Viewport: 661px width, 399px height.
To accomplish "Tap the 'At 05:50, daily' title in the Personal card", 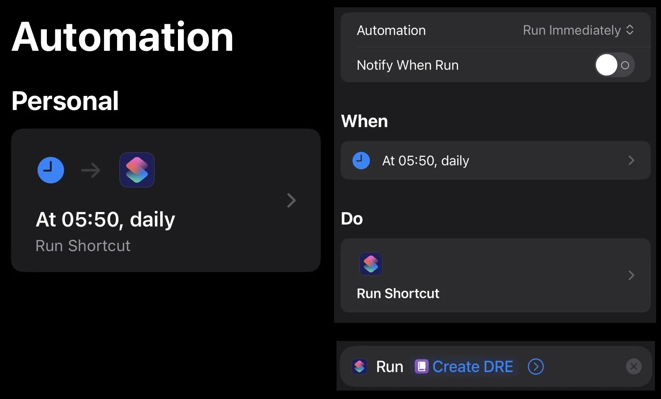I will 105,220.
